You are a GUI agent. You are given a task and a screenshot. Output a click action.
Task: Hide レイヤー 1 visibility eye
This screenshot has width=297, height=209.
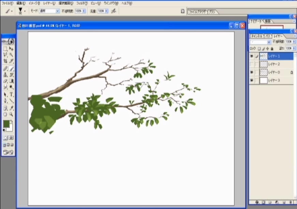(252, 56)
